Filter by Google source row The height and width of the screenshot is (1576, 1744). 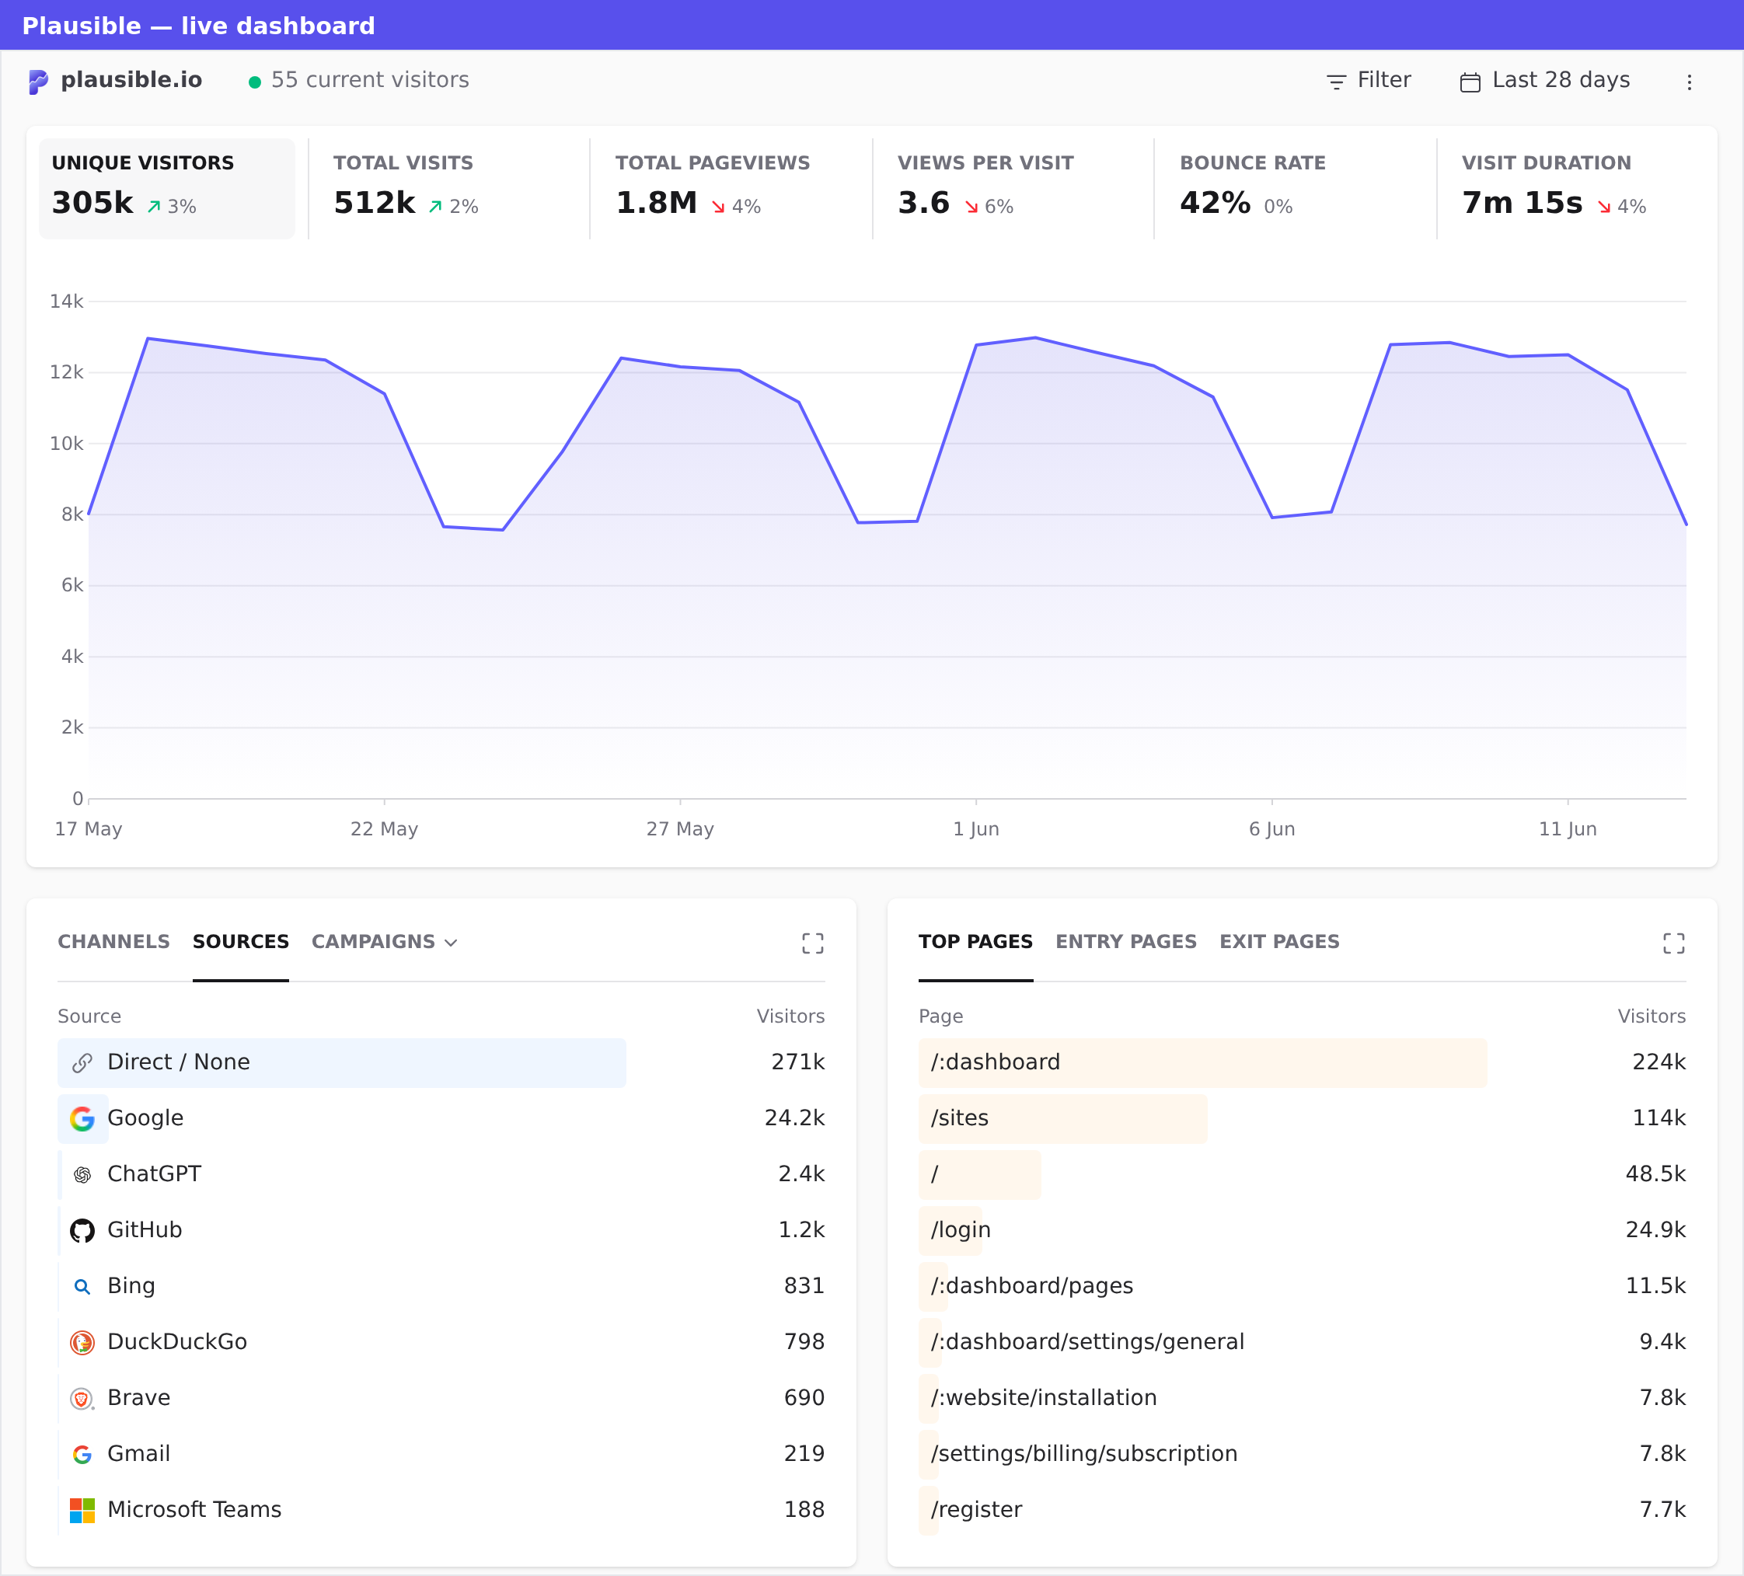click(441, 1118)
